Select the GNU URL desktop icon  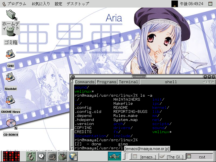tap(11, 54)
